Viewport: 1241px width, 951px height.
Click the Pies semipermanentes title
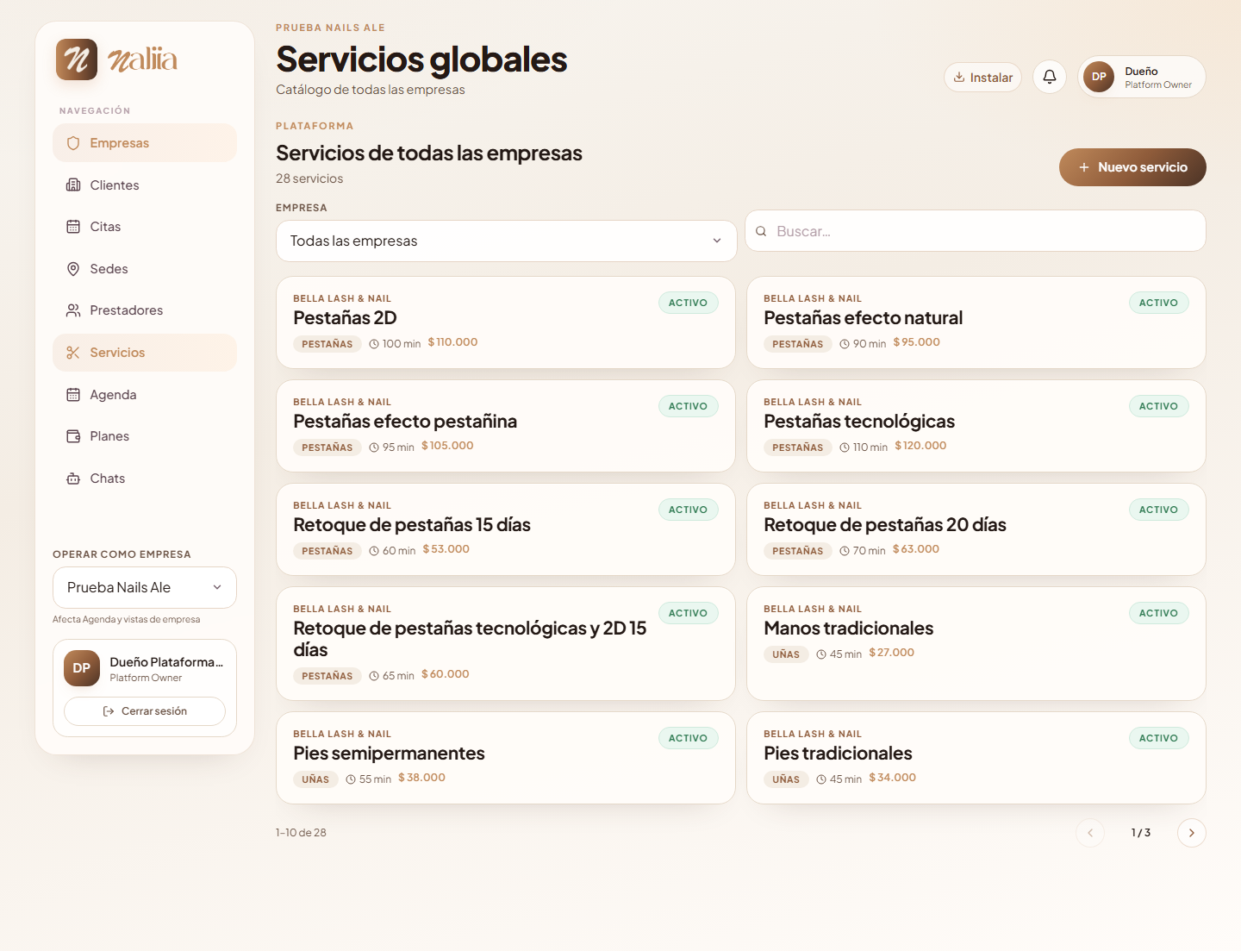pyautogui.click(x=389, y=754)
